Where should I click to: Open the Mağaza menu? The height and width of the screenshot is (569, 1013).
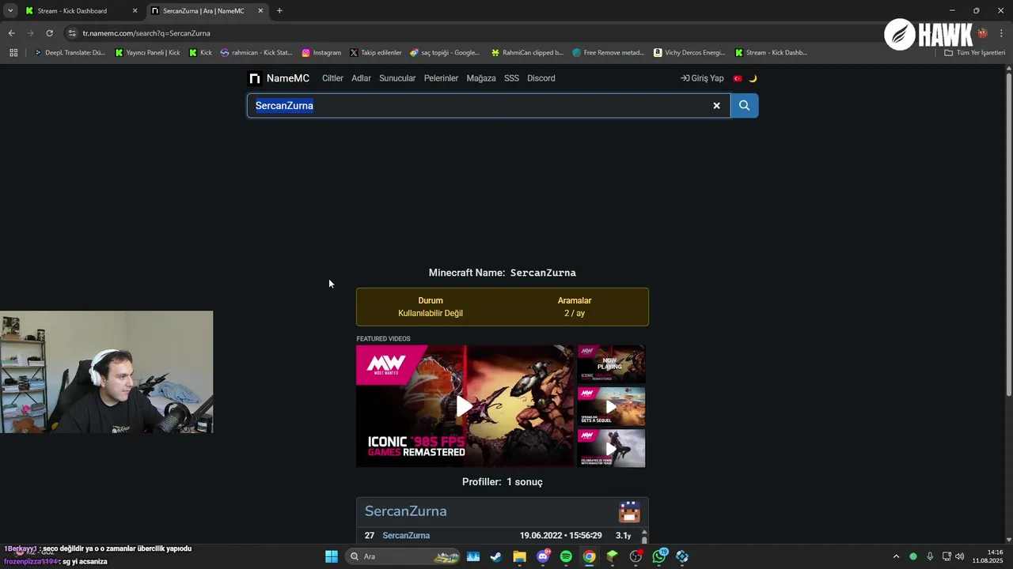(x=481, y=78)
